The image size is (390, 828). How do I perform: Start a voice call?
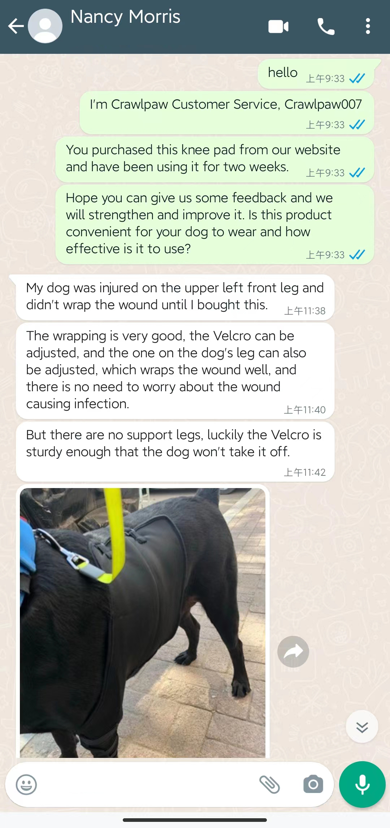tap(326, 26)
